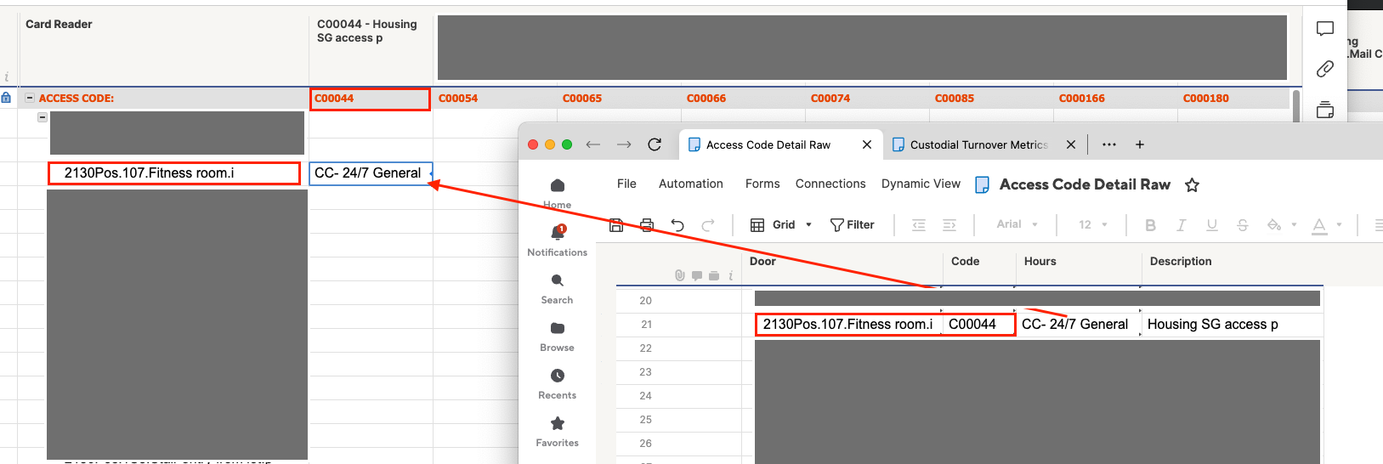Select row number 21
Image resolution: width=1383 pixels, height=464 pixels.
click(x=647, y=325)
